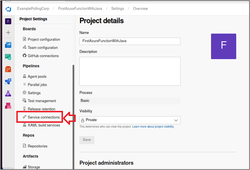This screenshot has height=170, width=250.
Task: Click the Repos section heading
Action: [29, 135]
